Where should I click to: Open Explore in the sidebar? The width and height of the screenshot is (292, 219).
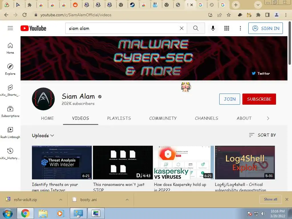[x=10, y=70]
